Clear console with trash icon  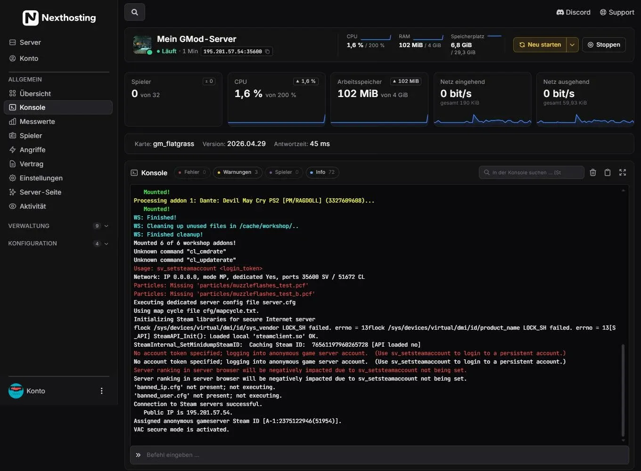[x=593, y=172]
